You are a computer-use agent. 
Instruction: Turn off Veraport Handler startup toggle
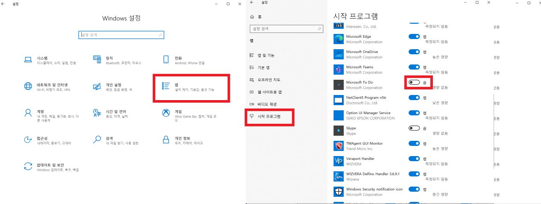(414, 159)
